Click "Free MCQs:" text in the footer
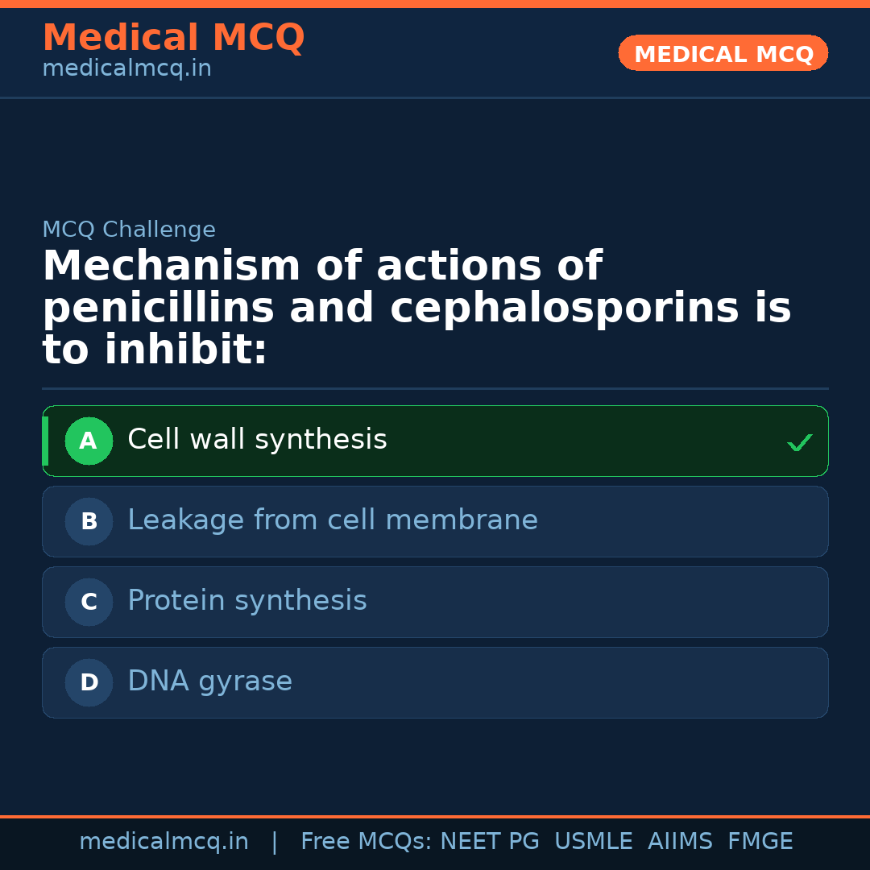The width and height of the screenshot is (870, 870). coord(367,842)
